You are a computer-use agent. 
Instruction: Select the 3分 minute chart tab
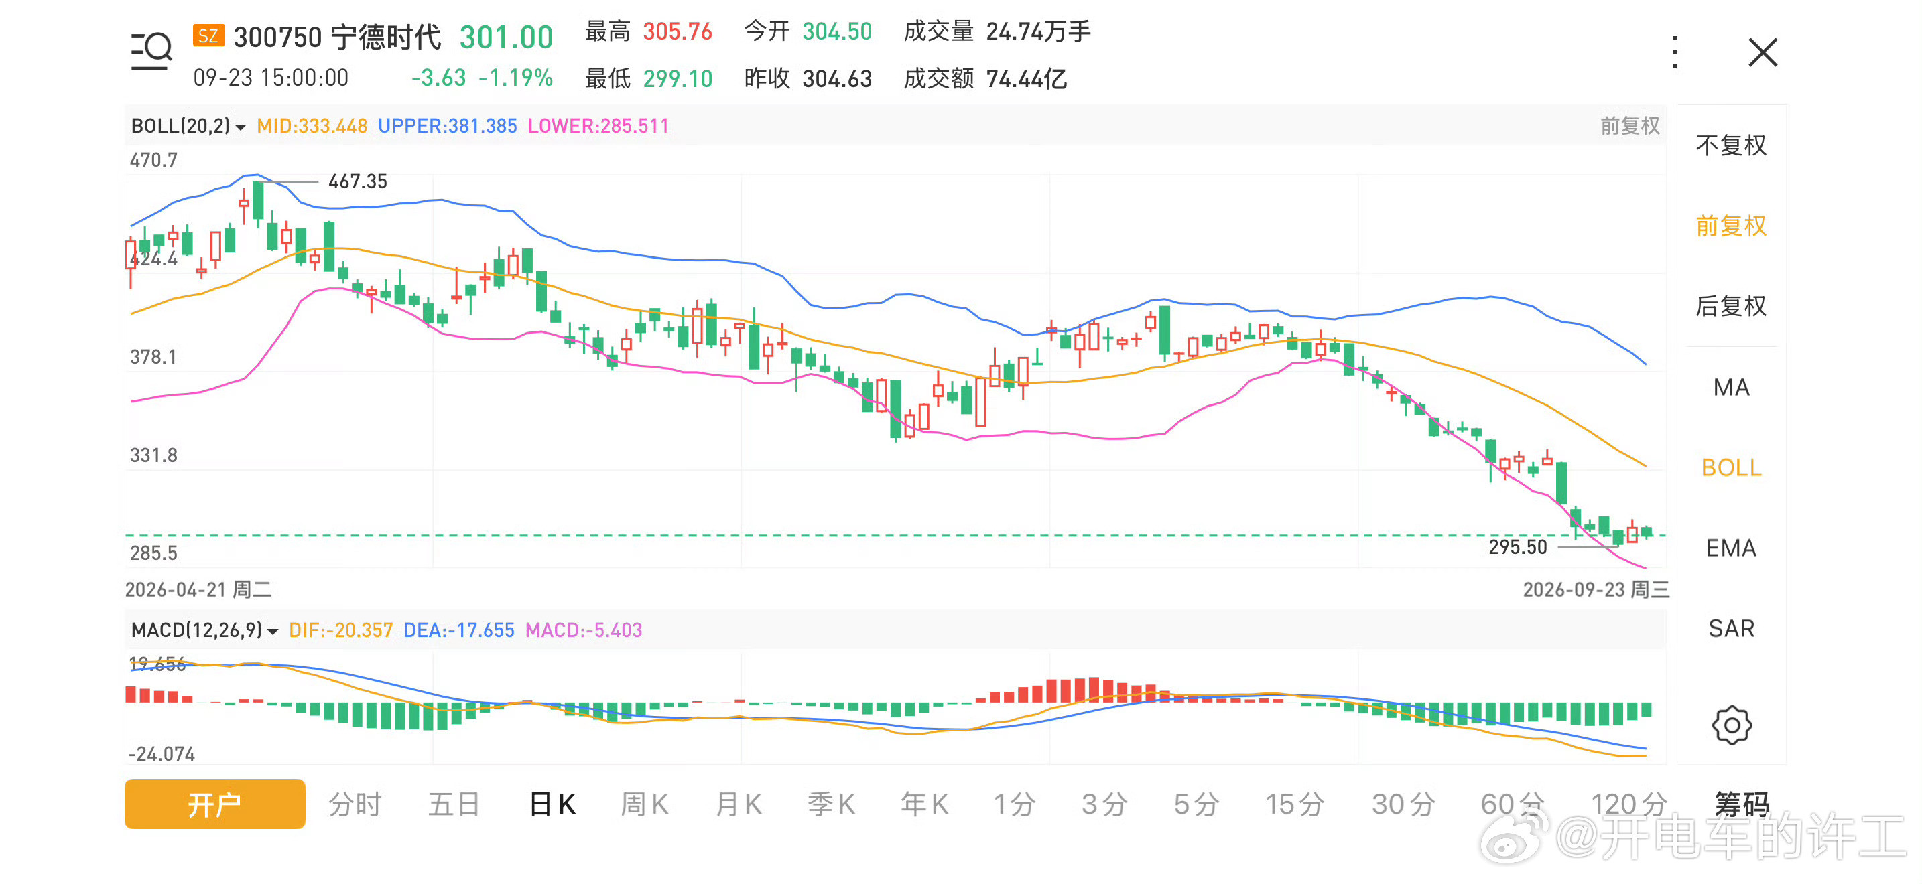(1105, 804)
